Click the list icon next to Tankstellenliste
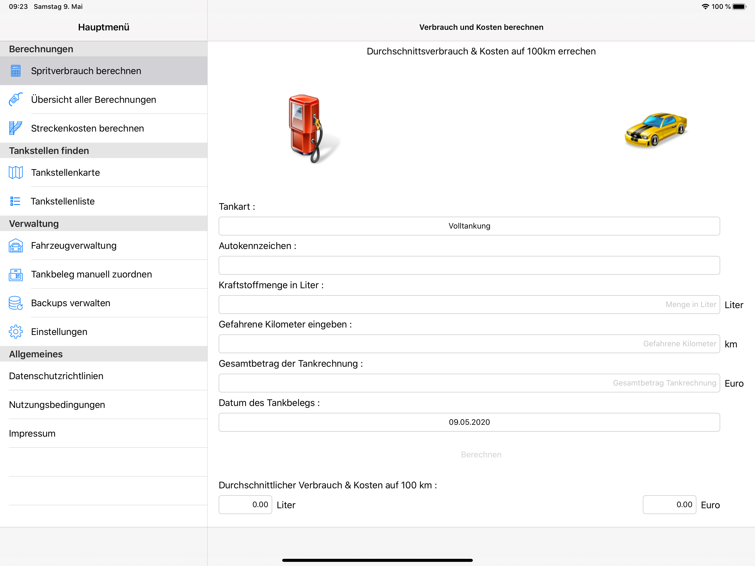The width and height of the screenshot is (755, 566). pyautogui.click(x=15, y=201)
